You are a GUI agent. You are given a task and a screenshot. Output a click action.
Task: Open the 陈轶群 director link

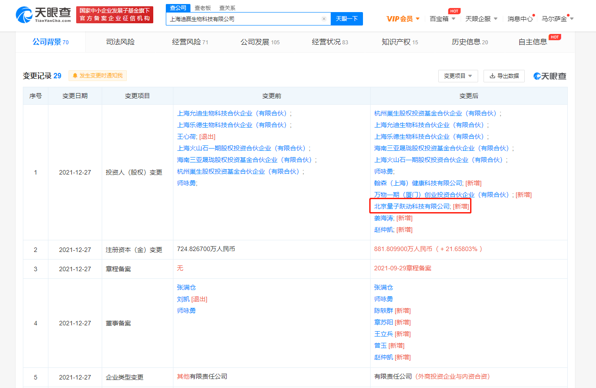tap(384, 311)
